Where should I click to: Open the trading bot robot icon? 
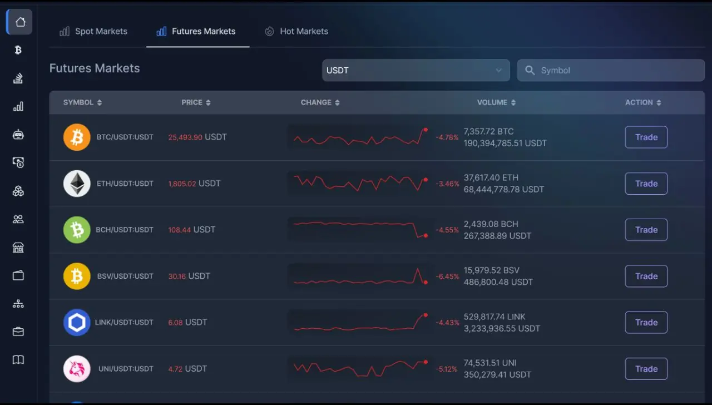tap(18, 135)
